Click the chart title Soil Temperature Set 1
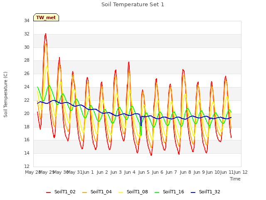 click(133, 5)
